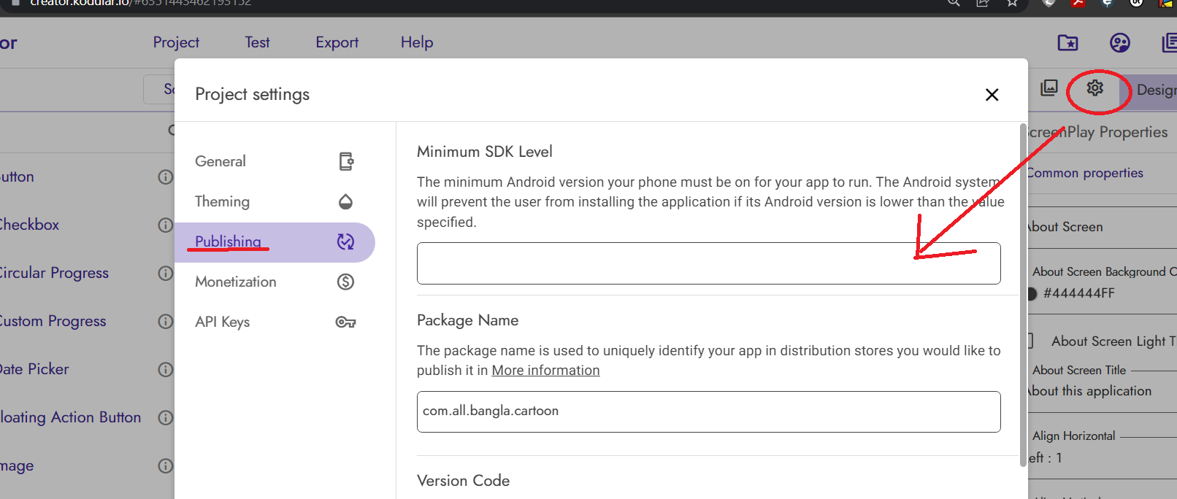
Task: Open the Project menu
Action: (176, 42)
